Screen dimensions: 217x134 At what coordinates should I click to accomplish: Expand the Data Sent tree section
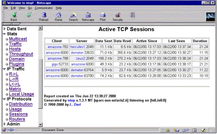4,29
